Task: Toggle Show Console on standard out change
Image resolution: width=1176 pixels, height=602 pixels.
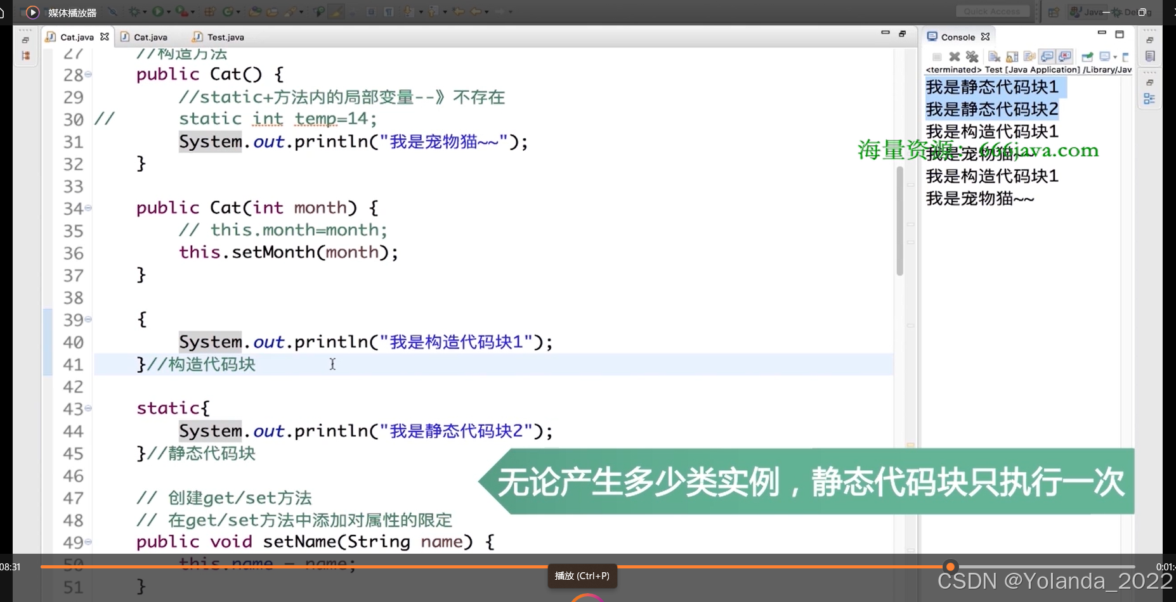Action: pos(1047,56)
